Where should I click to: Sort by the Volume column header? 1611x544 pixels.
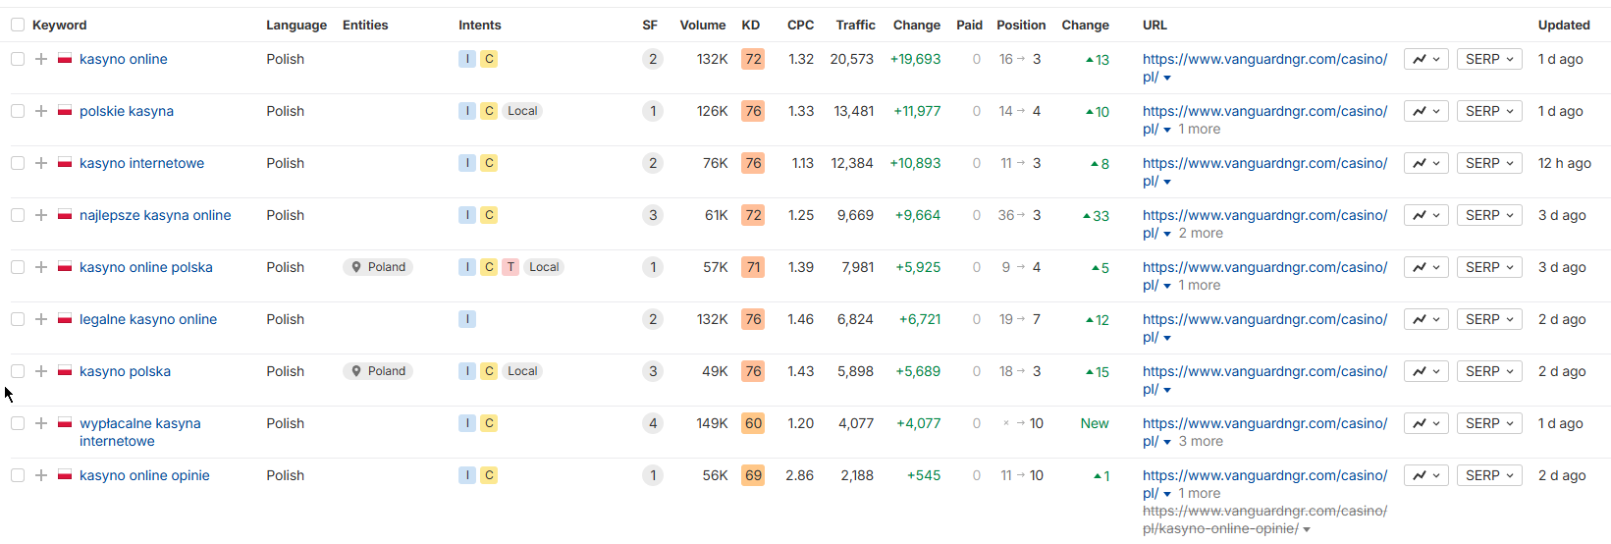(x=702, y=25)
